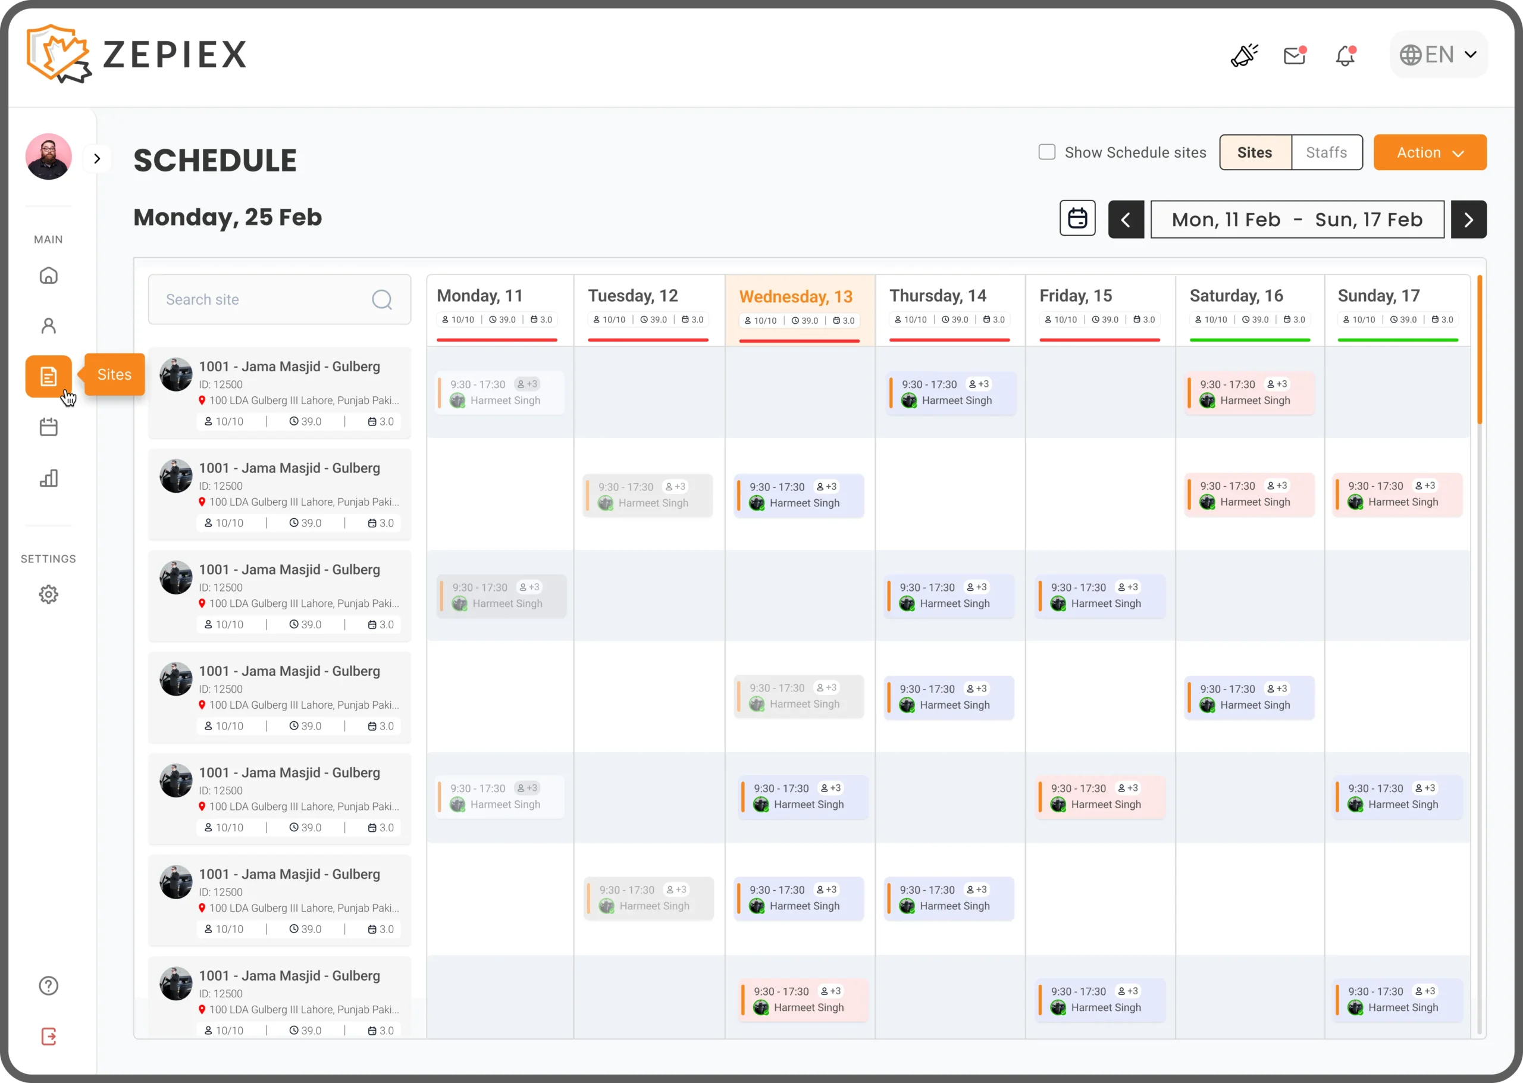Go to next week arrow button
Screen dimensions: 1523x1083
(x=1468, y=220)
